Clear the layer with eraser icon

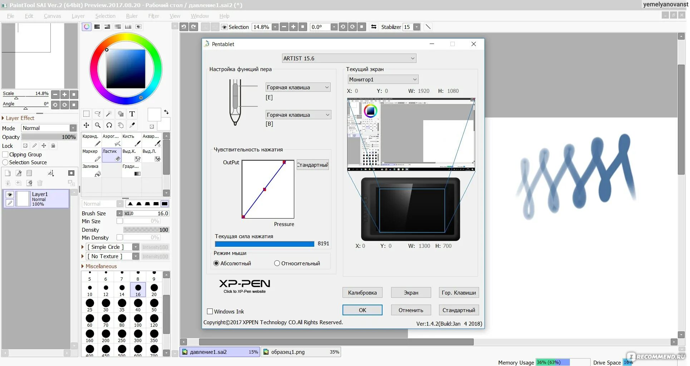coord(29,183)
